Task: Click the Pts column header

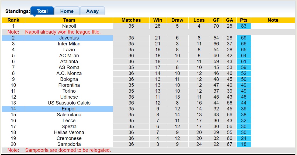Action: click(x=243, y=20)
